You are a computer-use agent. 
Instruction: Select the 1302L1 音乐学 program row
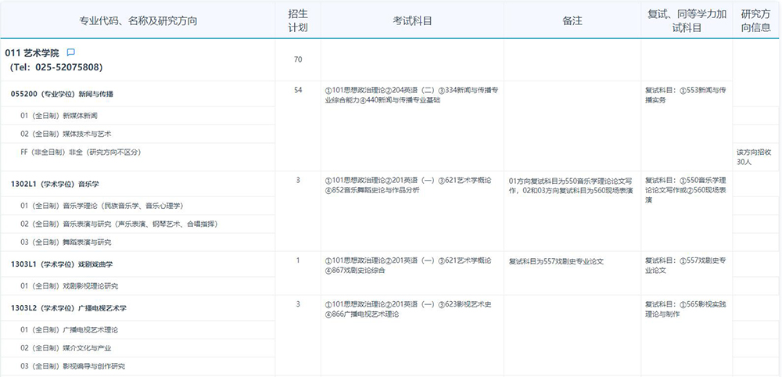click(55, 185)
